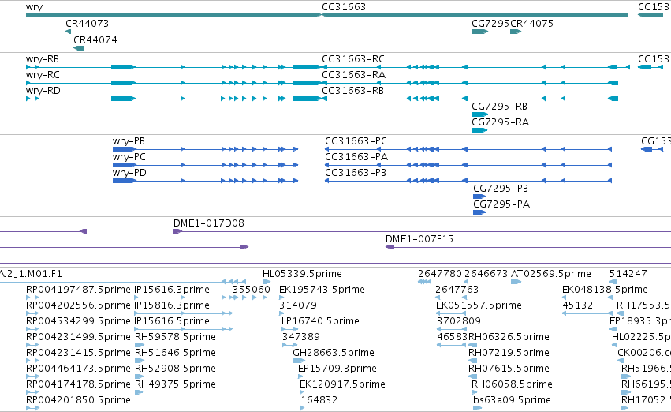671x412 pixels.
Task: Select clone DME1-007F15 label
Action: tap(419, 239)
